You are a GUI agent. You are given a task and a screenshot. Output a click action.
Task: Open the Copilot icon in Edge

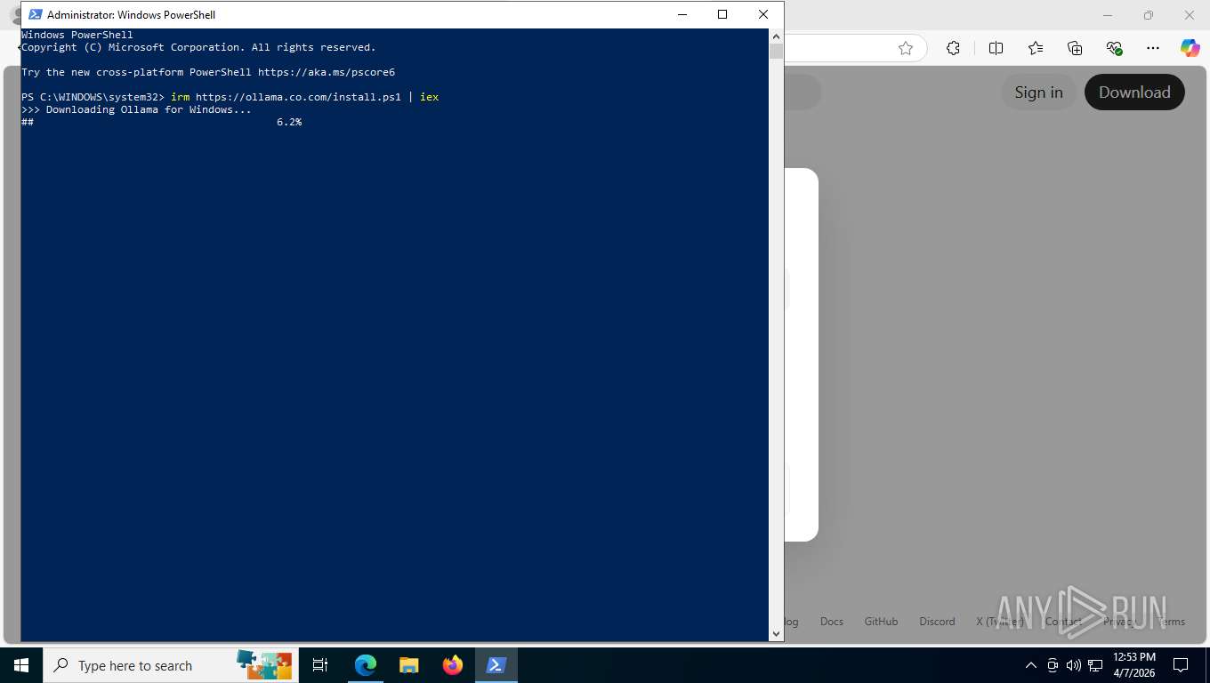(1190, 48)
